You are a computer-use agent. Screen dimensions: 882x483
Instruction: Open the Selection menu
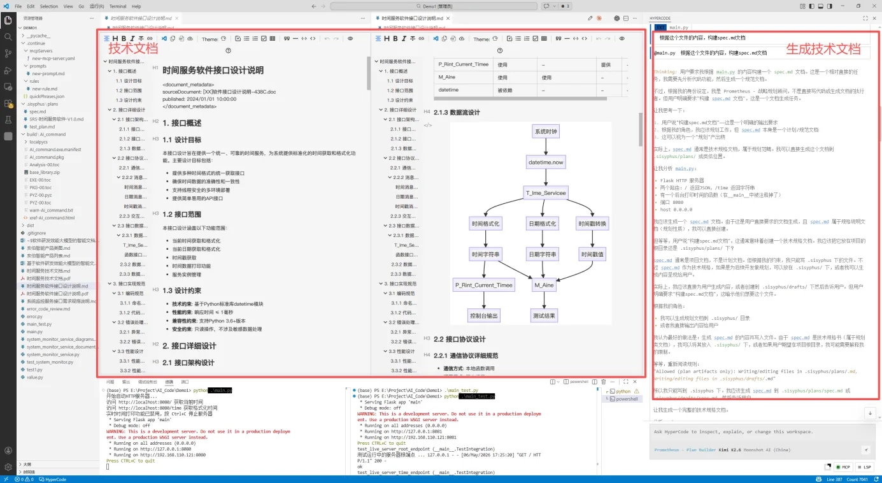(x=49, y=6)
